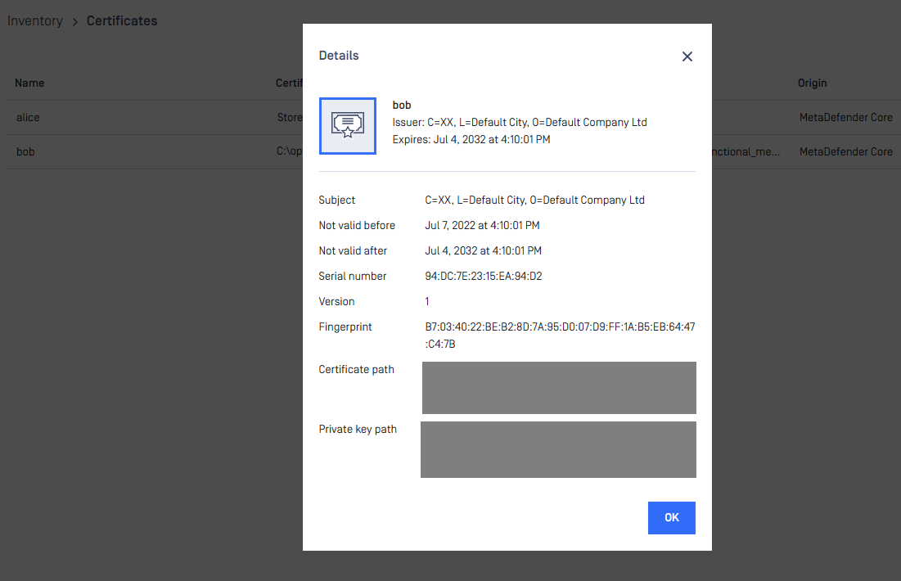Click the Origin cell in alice's row

coord(845,117)
